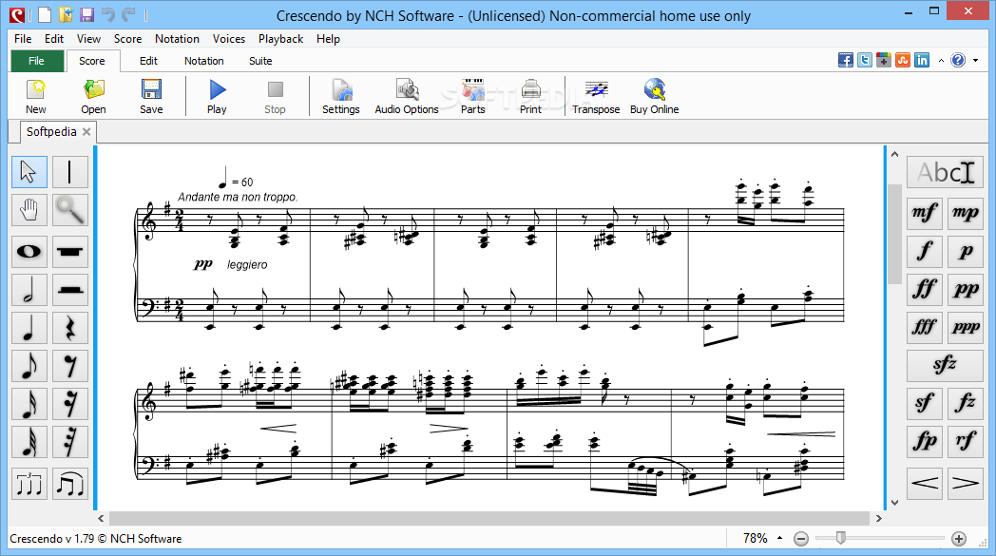Expand the help icon dropdown arrow
The image size is (996, 556).
(976, 61)
